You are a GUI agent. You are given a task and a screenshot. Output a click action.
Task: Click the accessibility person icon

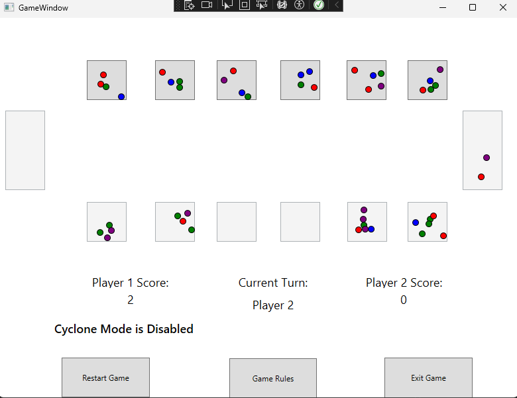300,5
